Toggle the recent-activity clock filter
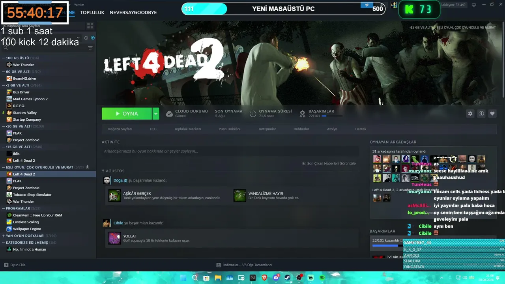Image resolution: width=505 pixels, height=284 pixels. click(x=86, y=38)
